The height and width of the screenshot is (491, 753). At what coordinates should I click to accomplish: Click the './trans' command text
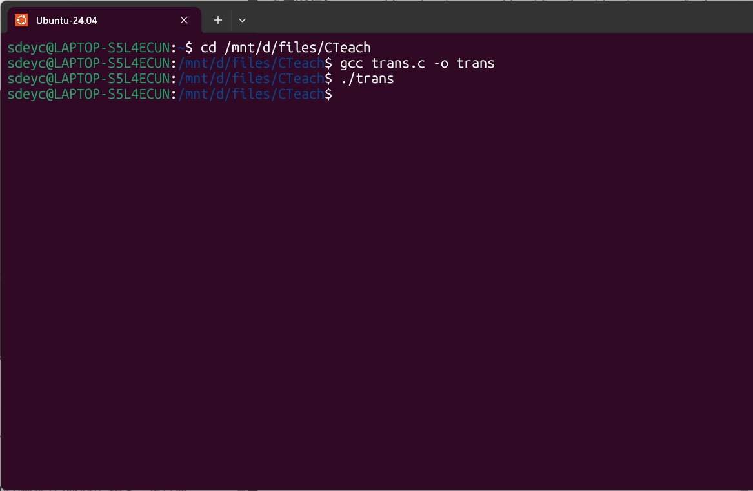(x=367, y=79)
